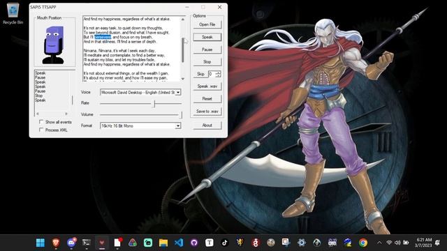
Task: Click into the Skip count number field
Action: 212,74
